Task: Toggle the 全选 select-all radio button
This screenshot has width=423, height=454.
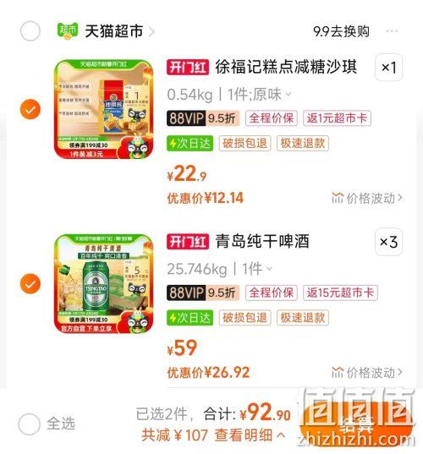Action: [x=29, y=424]
